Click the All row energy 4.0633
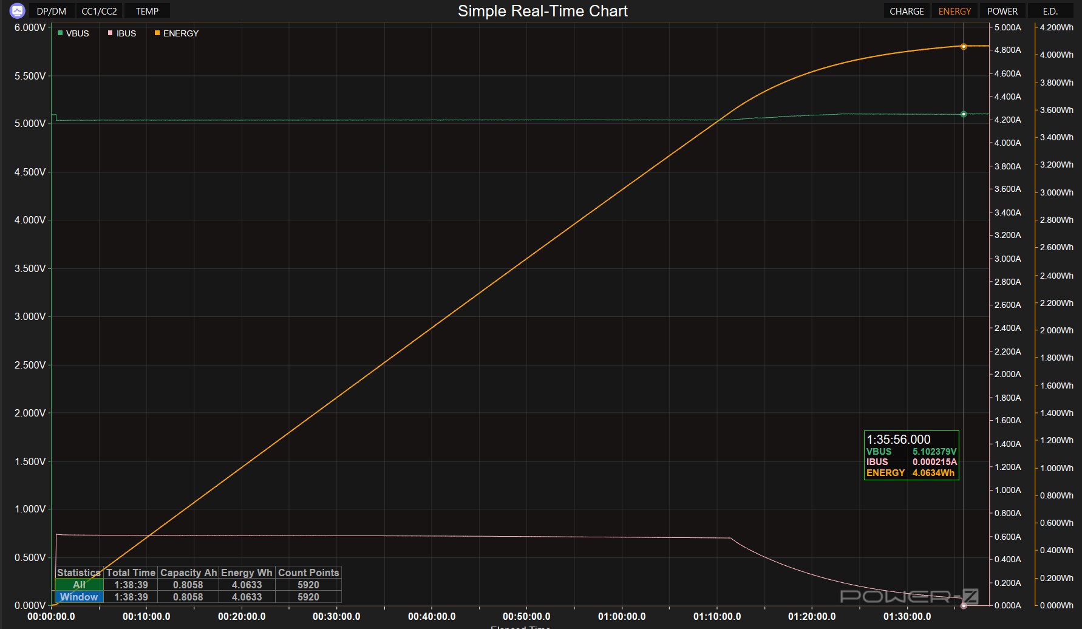This screenshot has height=629, width=1082. [247, 585]
